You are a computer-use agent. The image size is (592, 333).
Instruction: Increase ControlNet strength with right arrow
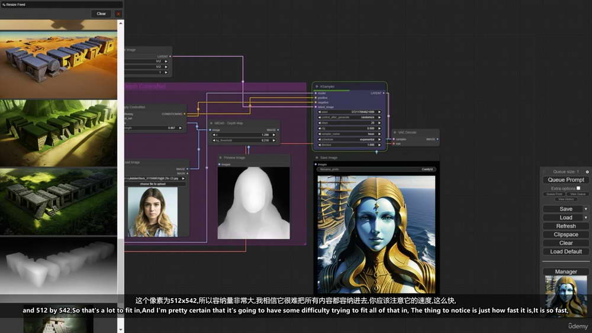point(180,128)
